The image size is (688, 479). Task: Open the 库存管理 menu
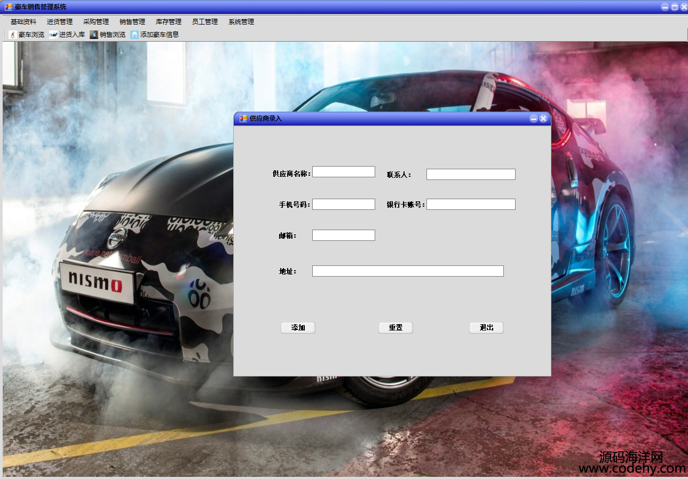(x=169, y=22)
